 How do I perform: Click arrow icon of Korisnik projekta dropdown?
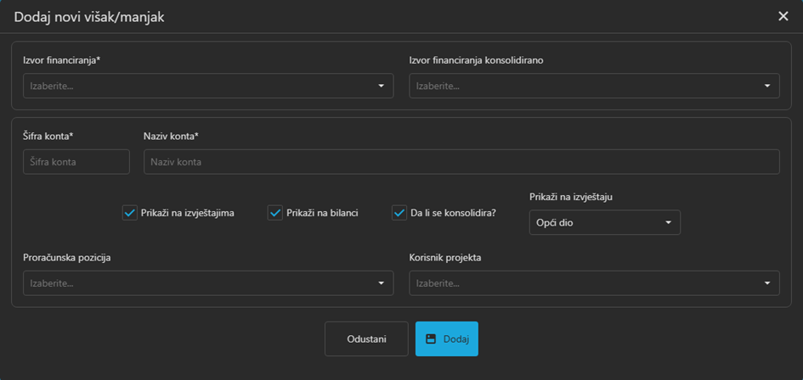pos(766,283)
